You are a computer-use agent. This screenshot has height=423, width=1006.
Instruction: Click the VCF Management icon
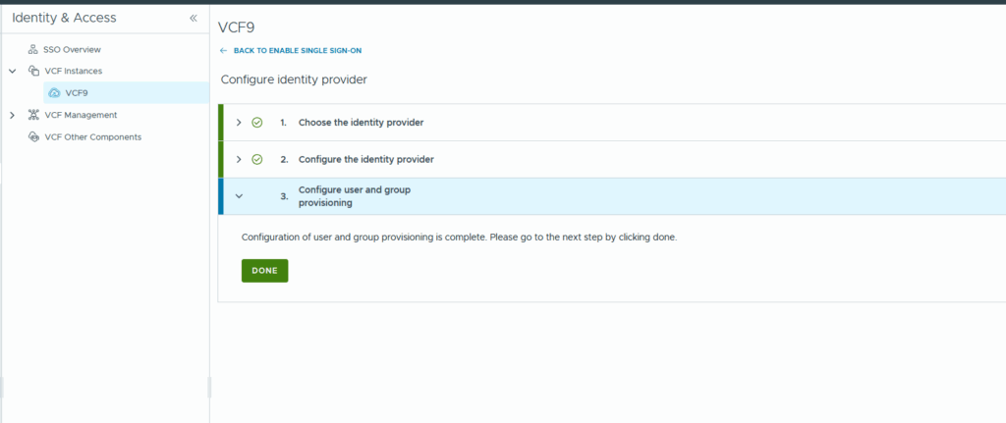[33, 115]
